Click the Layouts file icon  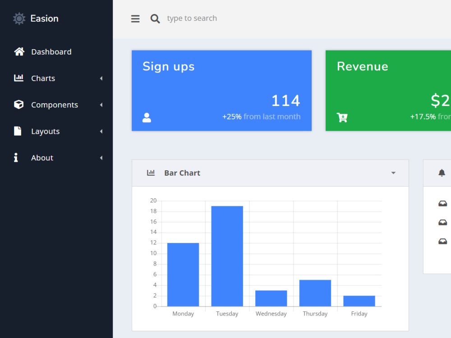coord(18,131)
